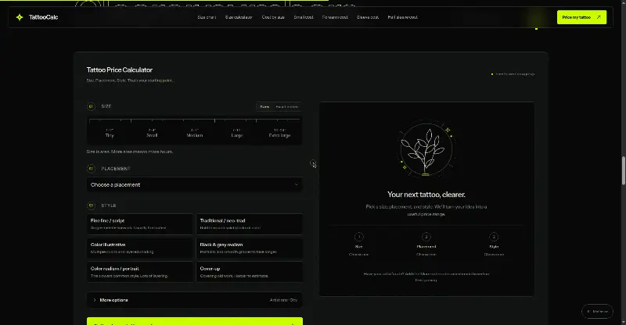Image resolution: width=626 pixels, height=325 pixels.
Task: Click the Price my tattoo button
Action: pos(581,17)
